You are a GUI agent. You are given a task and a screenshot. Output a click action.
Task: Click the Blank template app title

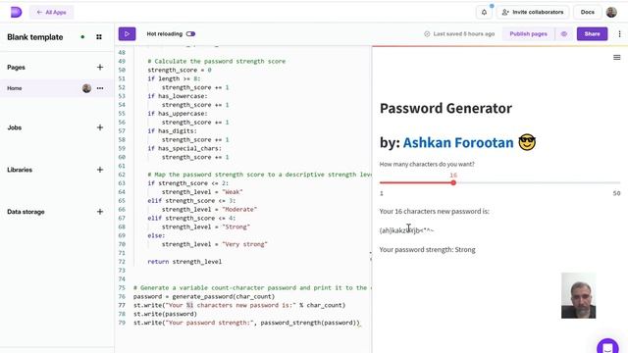[x=35, y=37]
